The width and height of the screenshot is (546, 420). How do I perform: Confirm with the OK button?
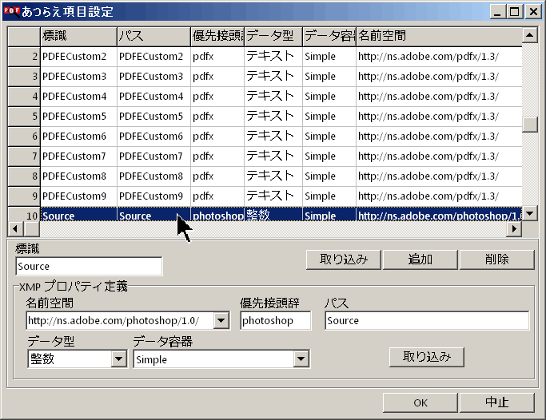[x=420, y=402]
